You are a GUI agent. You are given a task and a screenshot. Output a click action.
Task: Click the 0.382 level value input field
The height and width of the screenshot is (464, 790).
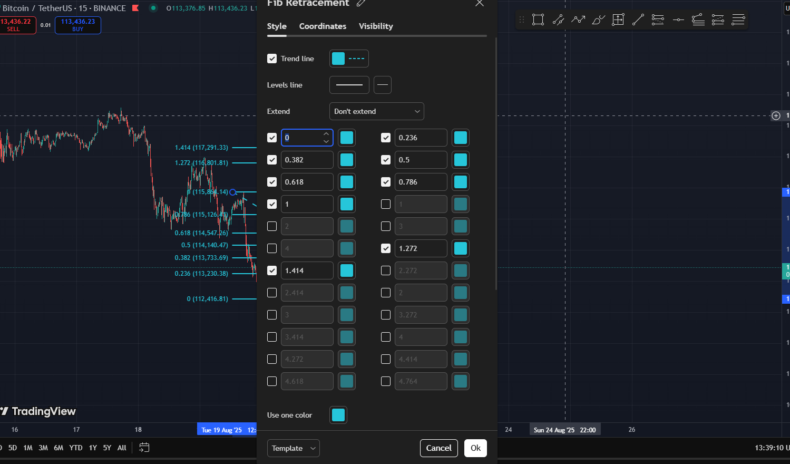click(307, 160)
